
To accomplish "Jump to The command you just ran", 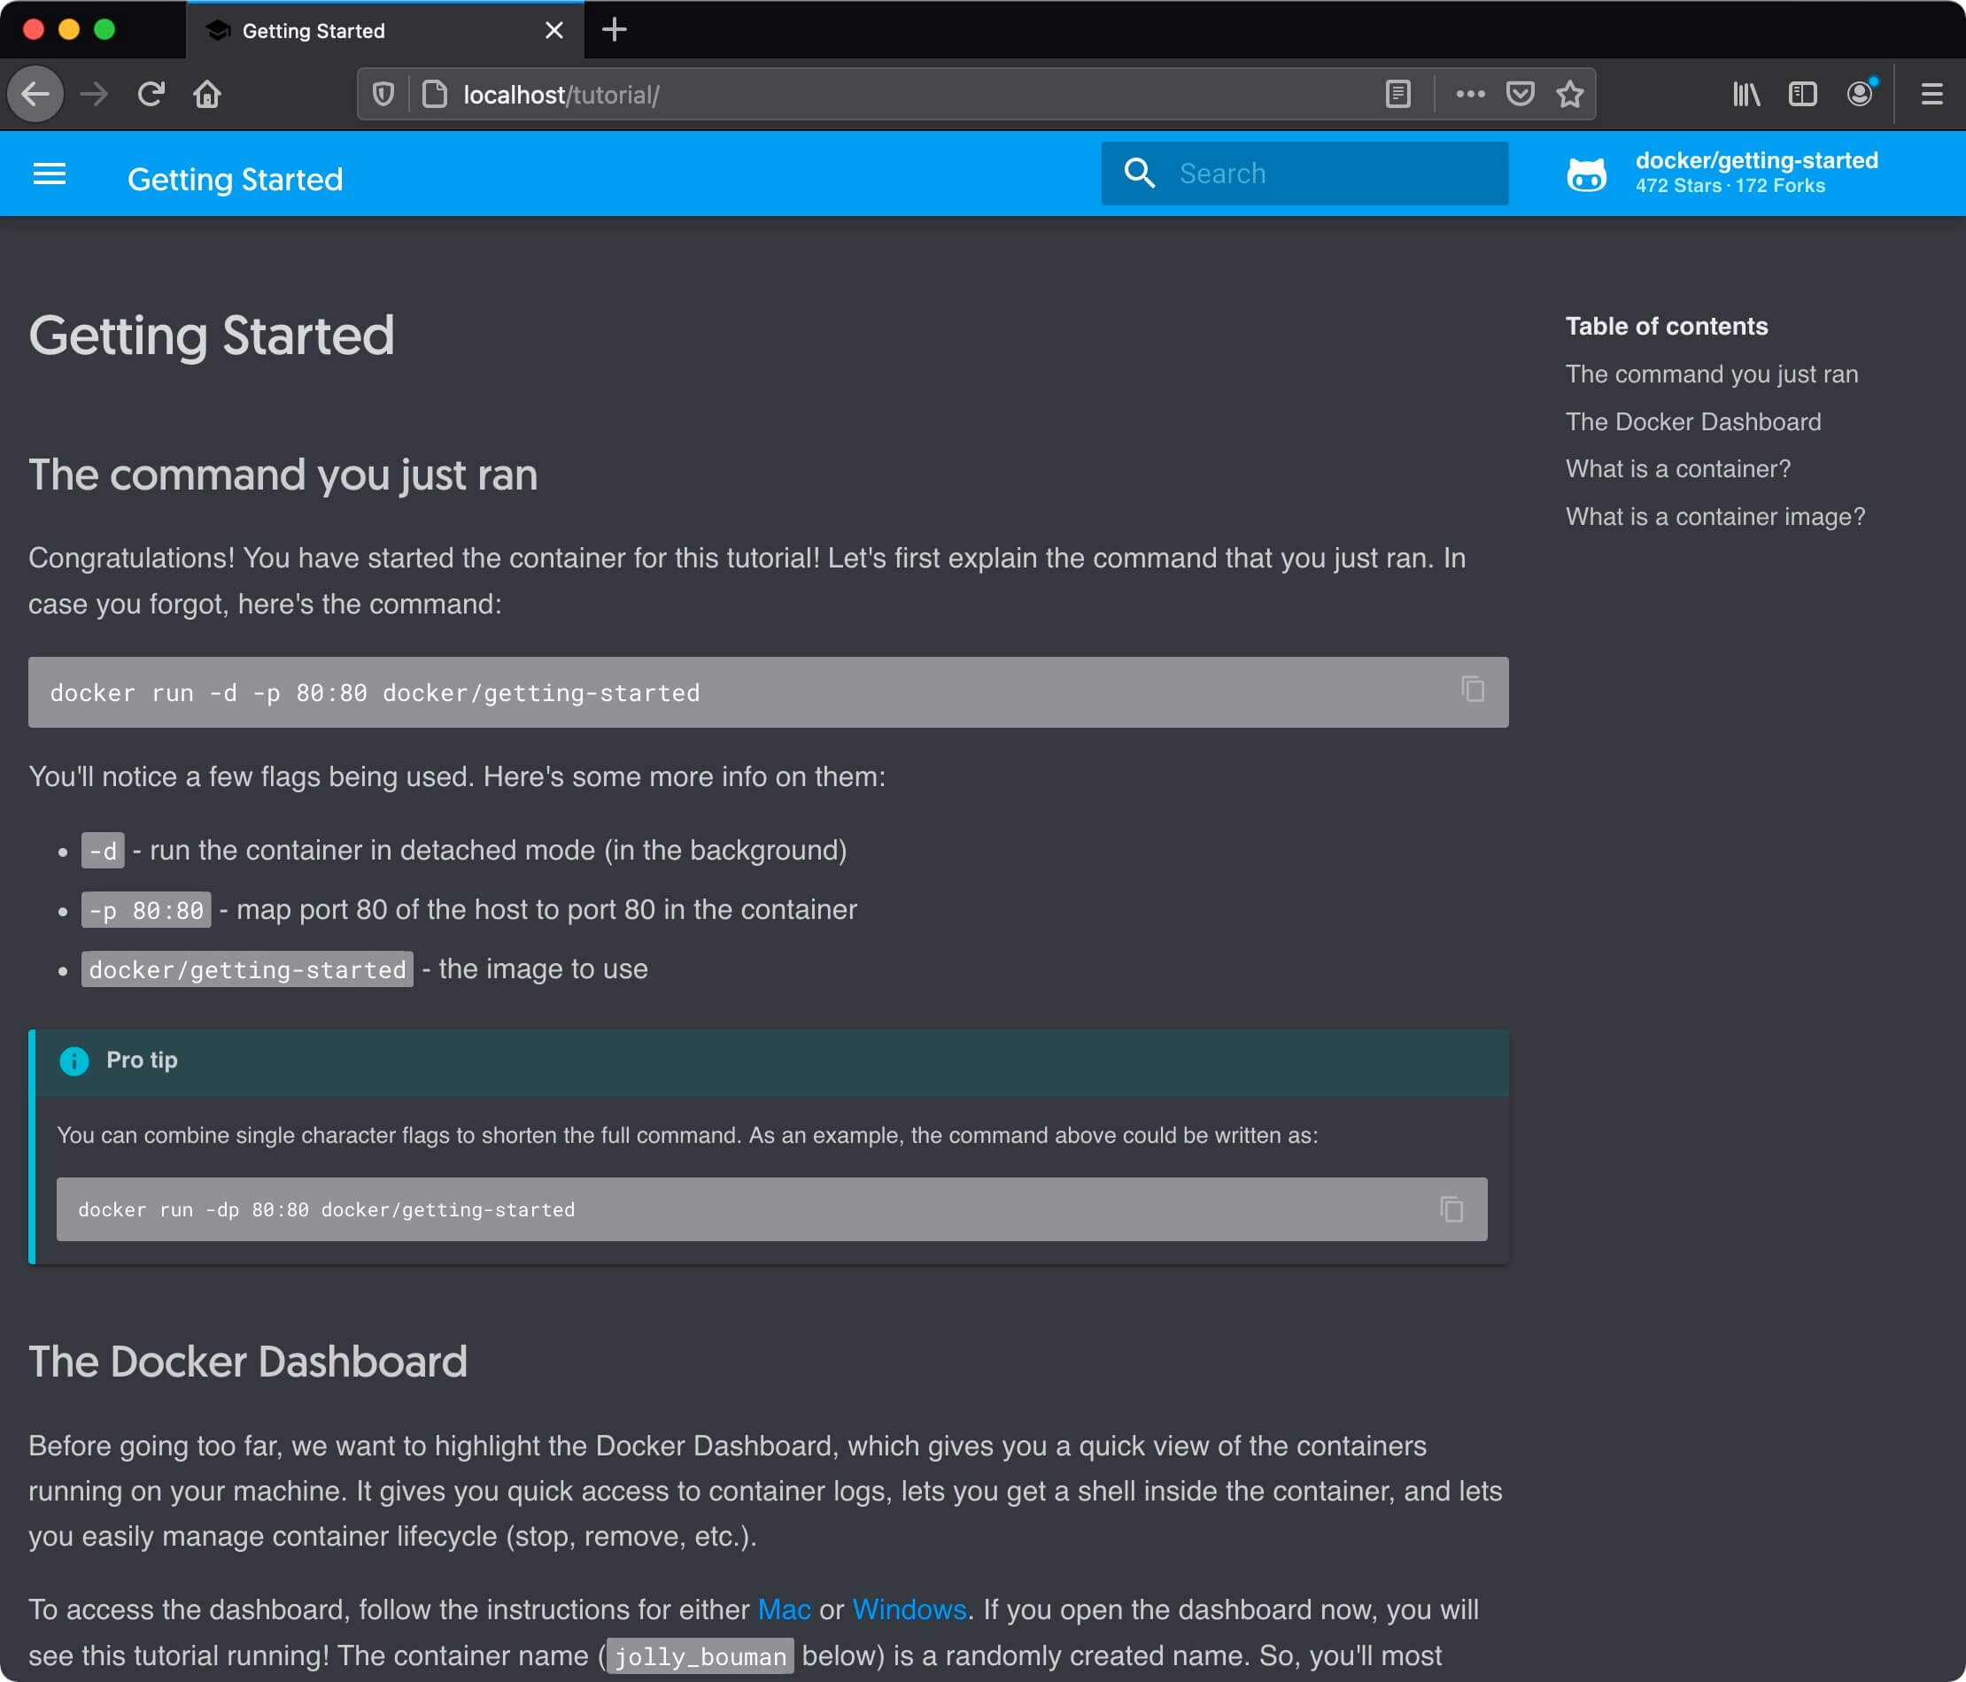I will (x=1711, y=374).
